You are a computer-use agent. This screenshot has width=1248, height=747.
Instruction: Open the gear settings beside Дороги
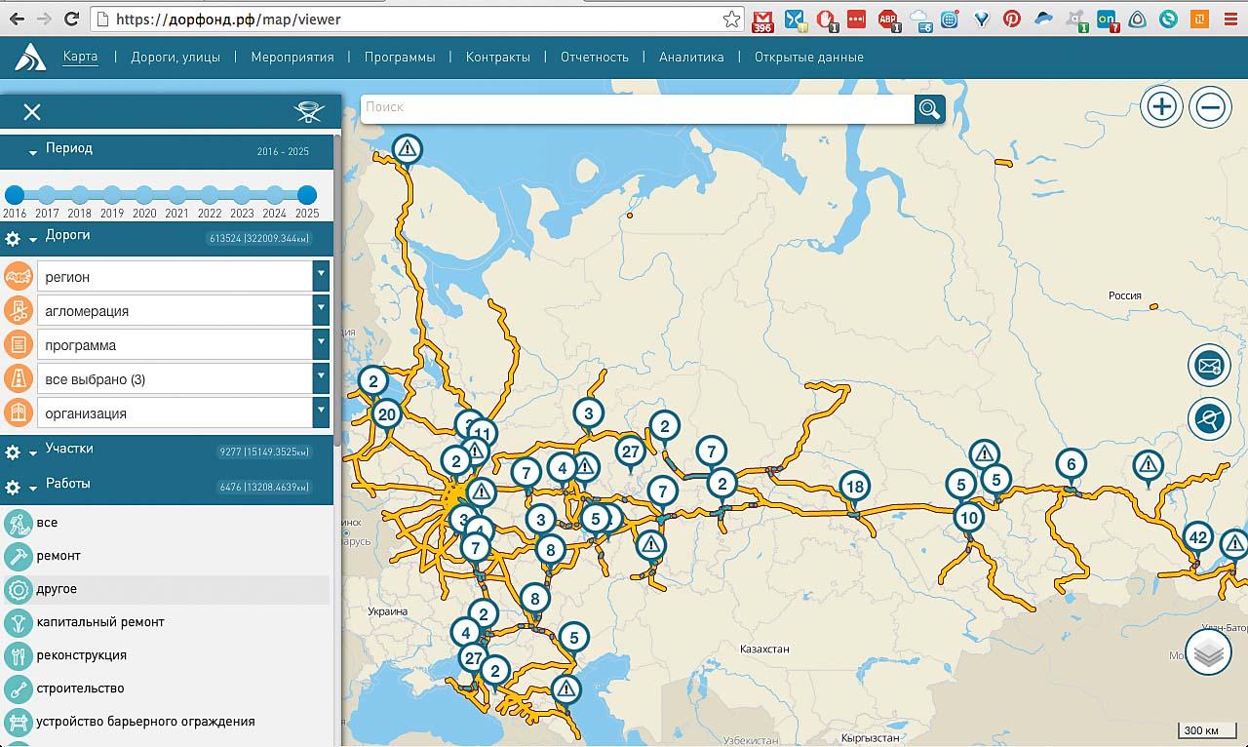point(13,238)
